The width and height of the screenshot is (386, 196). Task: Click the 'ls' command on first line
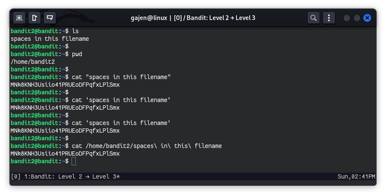point(75,31)
